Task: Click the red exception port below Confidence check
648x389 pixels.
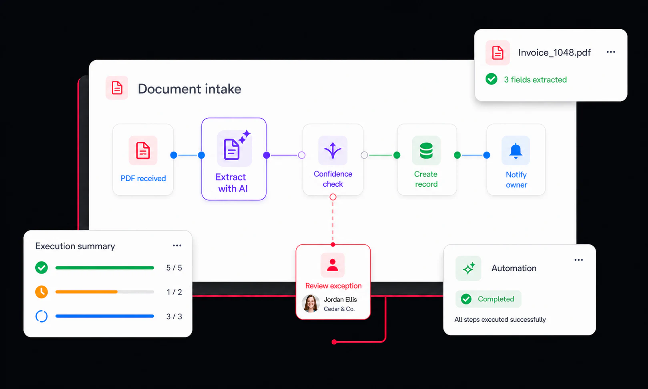Action: pyautogui.click(x=333, y=197)
